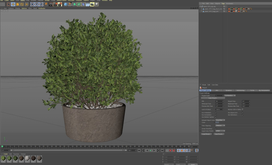Screen dimensions: 272x165
Task: Click the Floor environment icon
Action: [87, 5]
